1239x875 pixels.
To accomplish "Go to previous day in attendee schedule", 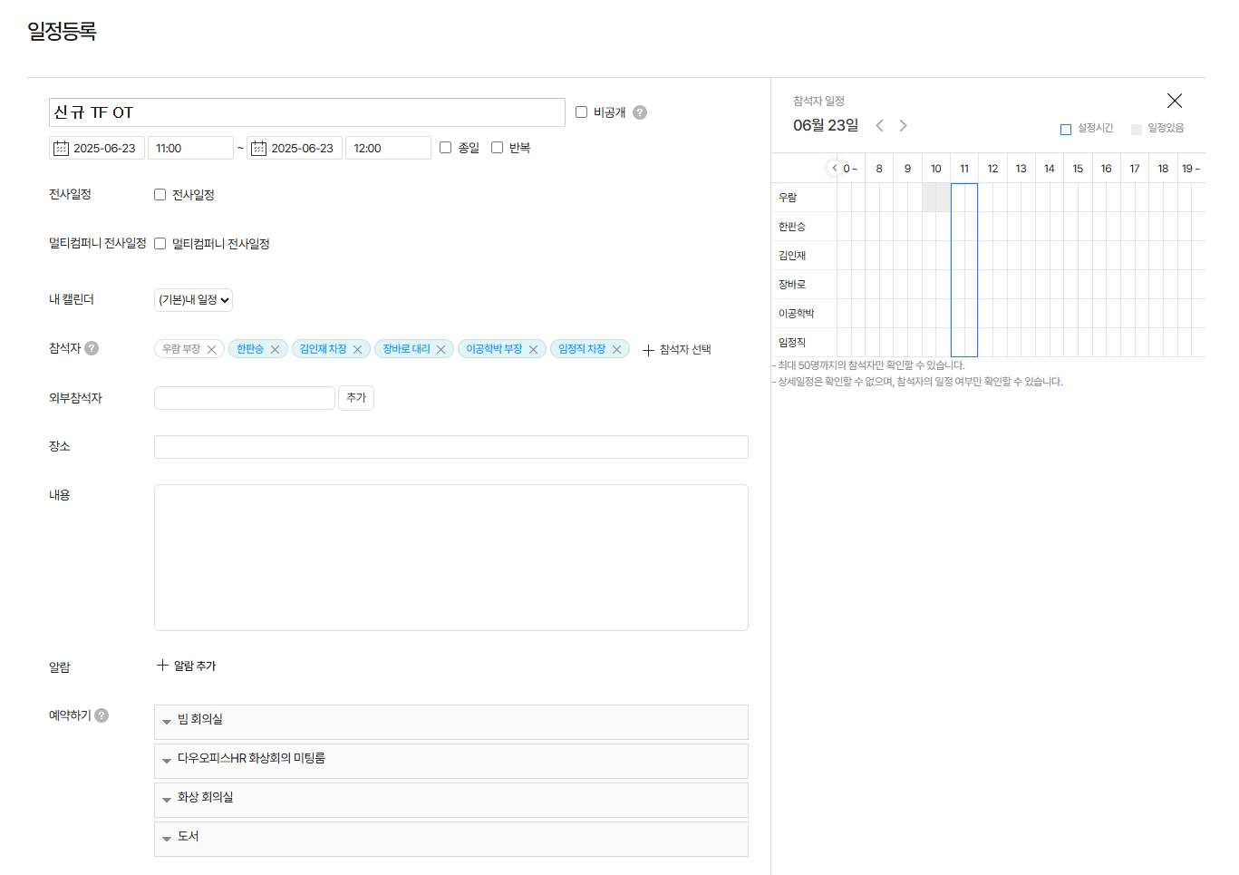I will [879, 126].
